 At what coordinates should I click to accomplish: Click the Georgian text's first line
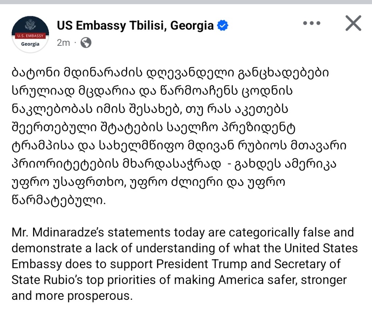click(x=170, y=73)
